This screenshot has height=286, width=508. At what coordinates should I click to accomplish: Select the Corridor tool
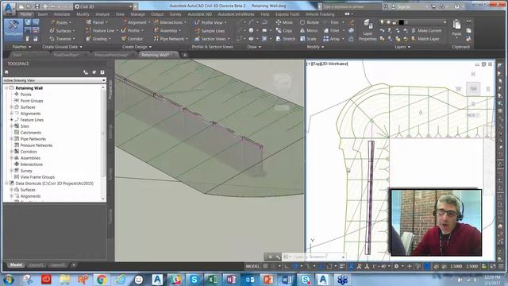point(133,39)
